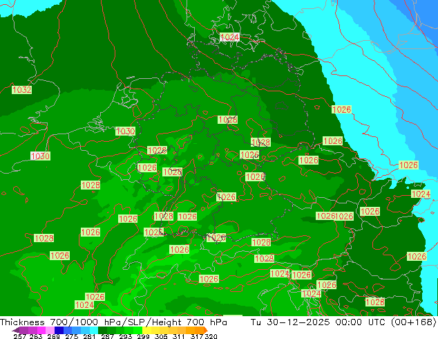Click the legend value 281
Viewport: 438px width, 339px height.
[89, 336]
